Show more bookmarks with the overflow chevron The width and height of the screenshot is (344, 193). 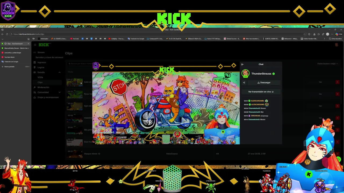[x=324, y=39]
